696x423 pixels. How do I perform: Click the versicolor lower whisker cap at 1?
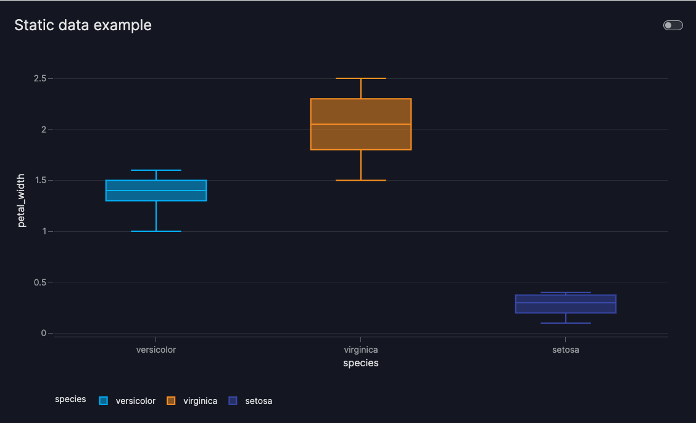coord(156,231)
